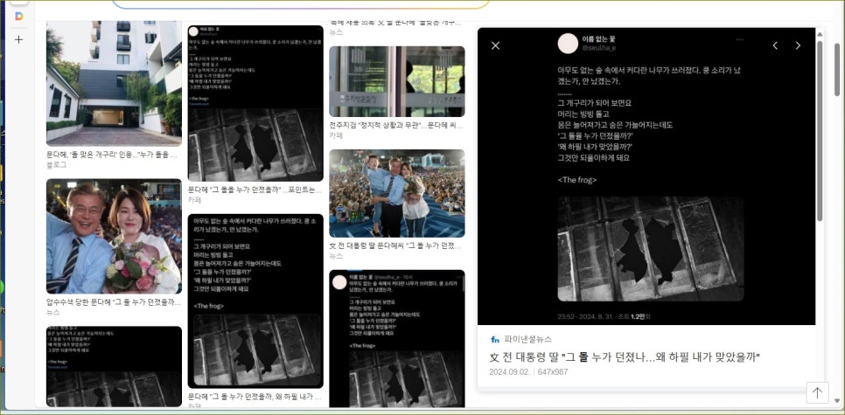Open caption "문다혜 그 돌 누가 던졌을까 ...포인트는"
Screen dimensions: 845x415
pyautogui.click(x=255, y=190)
